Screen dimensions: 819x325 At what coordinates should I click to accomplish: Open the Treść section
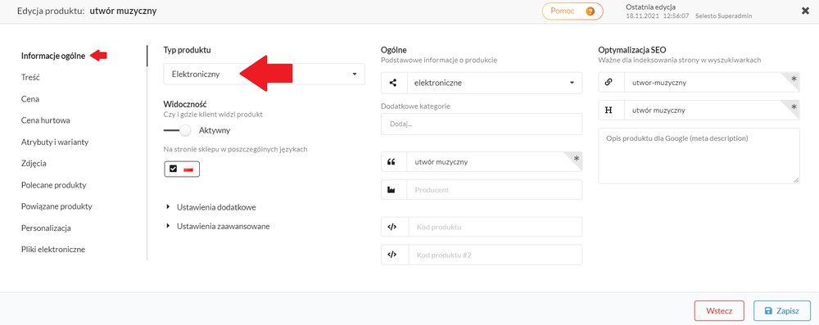(30, 77)
